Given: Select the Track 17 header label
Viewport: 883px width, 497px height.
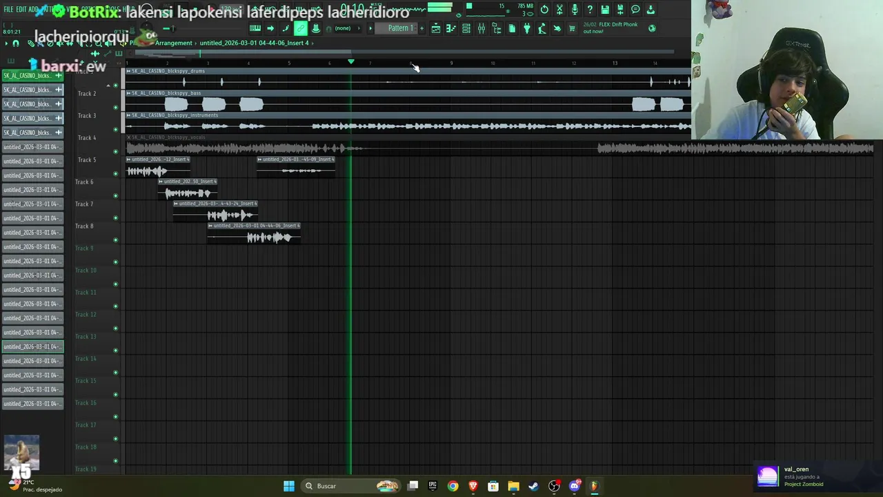Looking at the screenshot, I should click(x=86, y=425).
